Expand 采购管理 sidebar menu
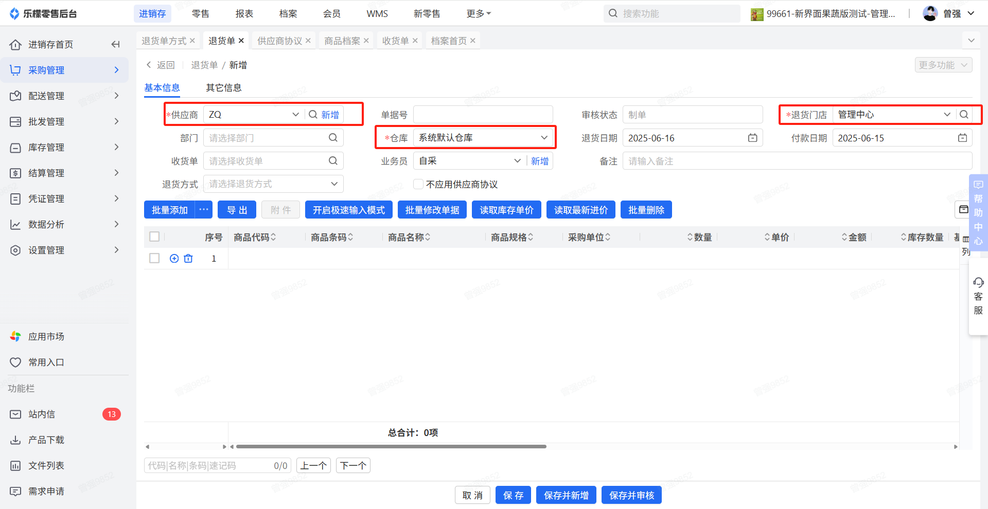988x509 pixels. coord(64,70)
